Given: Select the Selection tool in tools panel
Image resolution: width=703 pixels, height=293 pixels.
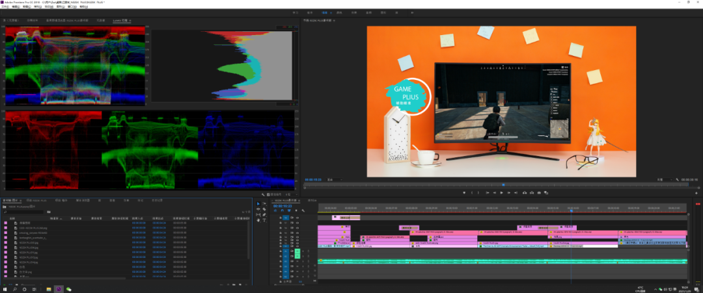Looking at the screenshot, I should point(258,203).
